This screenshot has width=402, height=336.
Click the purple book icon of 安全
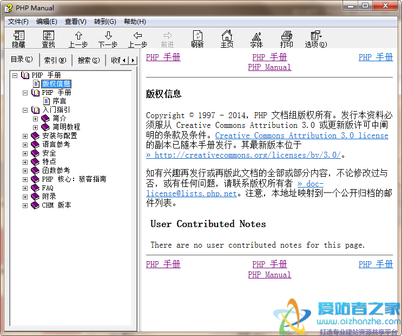[35, 153]
